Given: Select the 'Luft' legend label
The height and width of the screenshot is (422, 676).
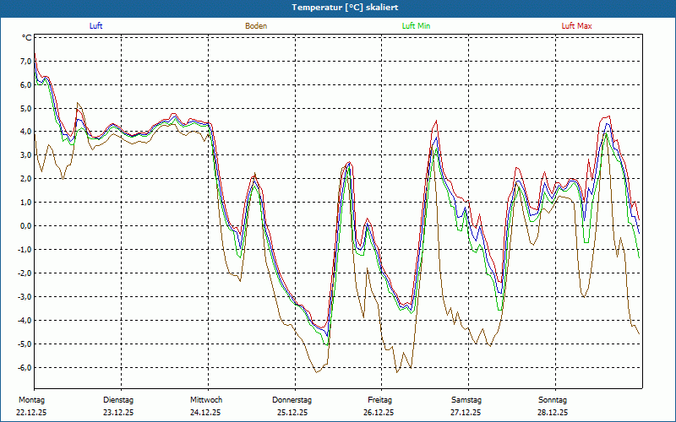Looking at the screenshot, I should (x=96, y=26).
